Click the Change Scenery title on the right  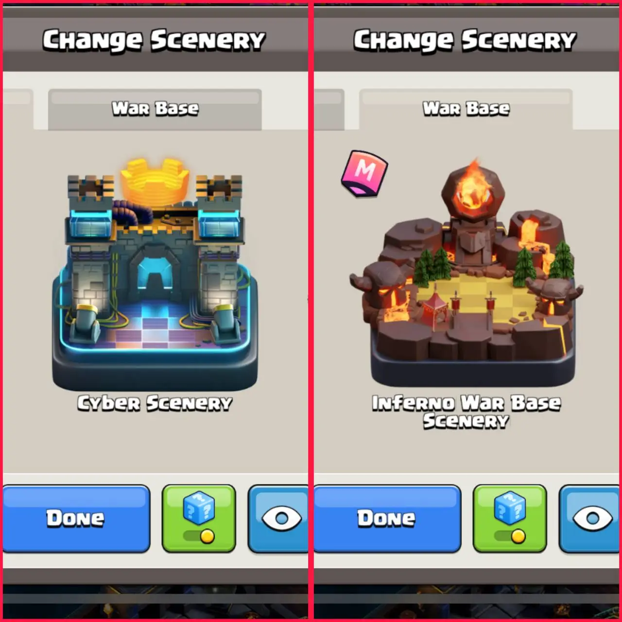click(465, 40)
